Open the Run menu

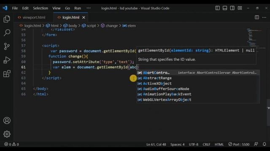click(78, 8)
